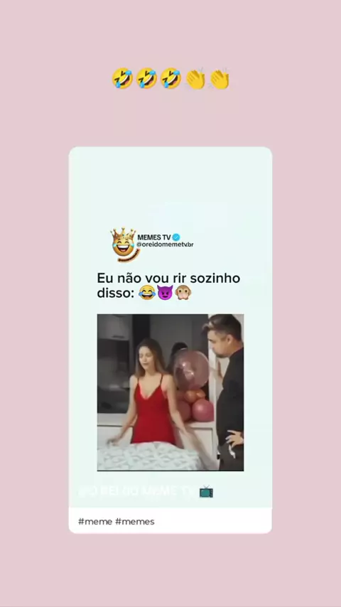Click the television emoji below the video
The image size is (341, 607).
click(x=206, y=492)
